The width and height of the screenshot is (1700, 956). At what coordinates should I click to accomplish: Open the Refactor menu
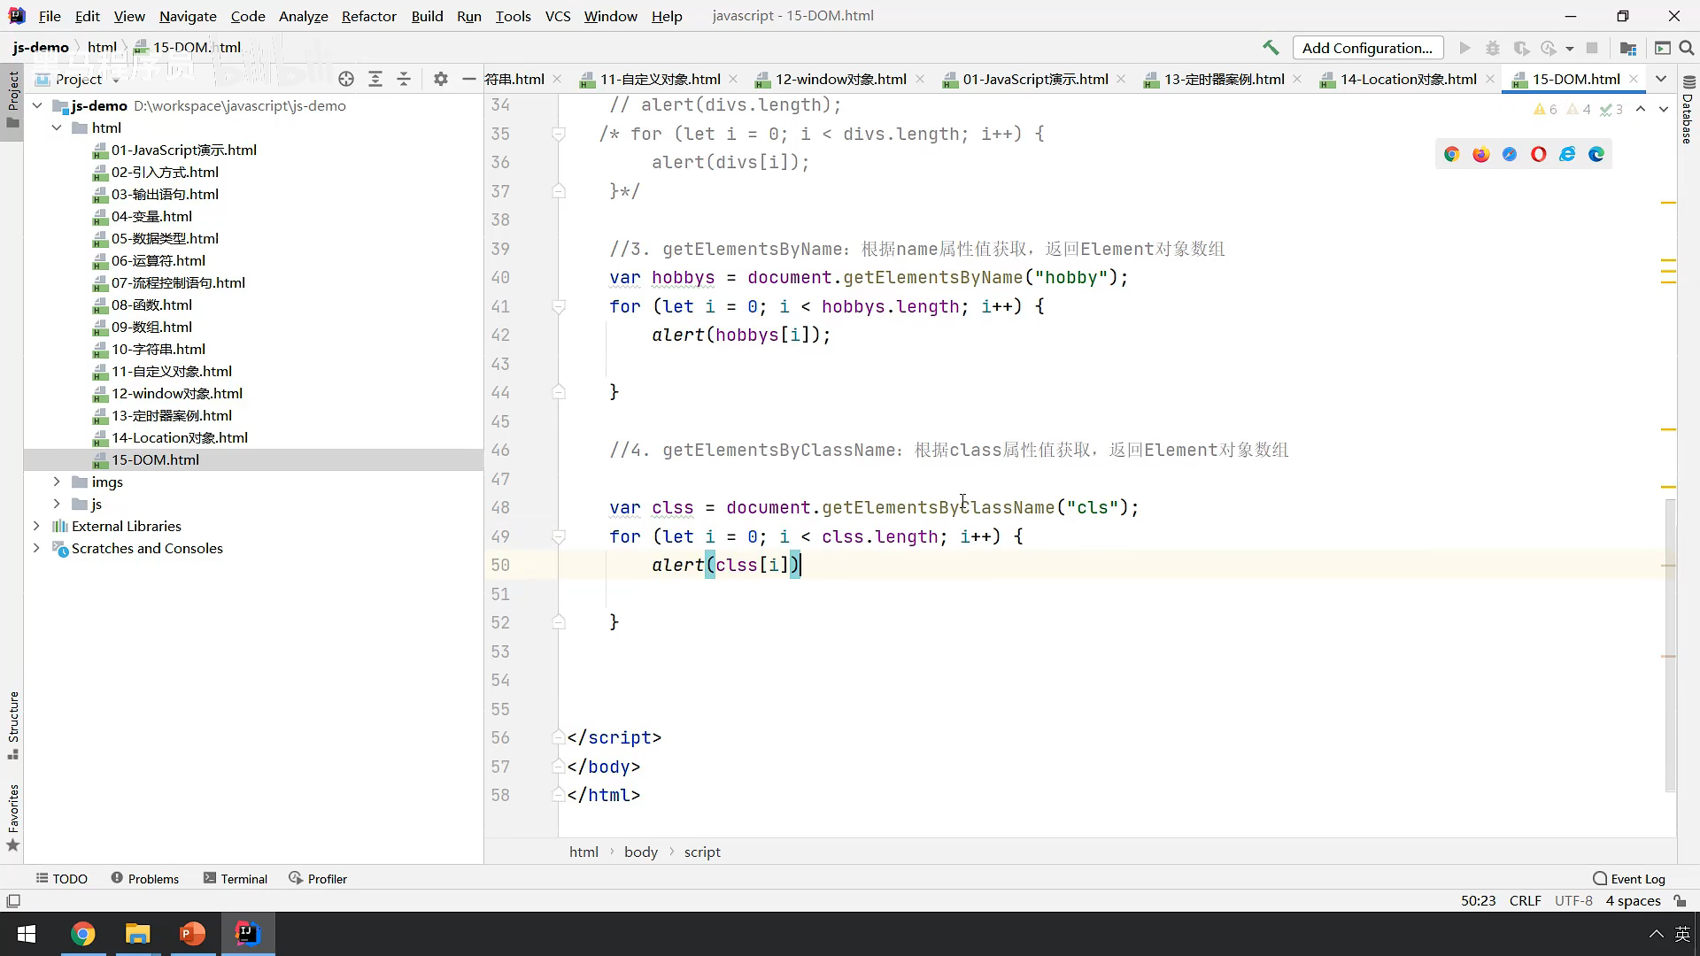coord(368,16)
